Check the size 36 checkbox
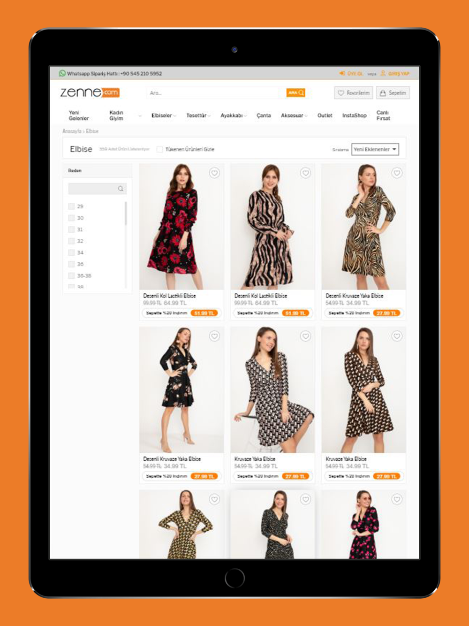Viewport: 469px width, 626px height. pyautogui.click(x=71, y=264)
